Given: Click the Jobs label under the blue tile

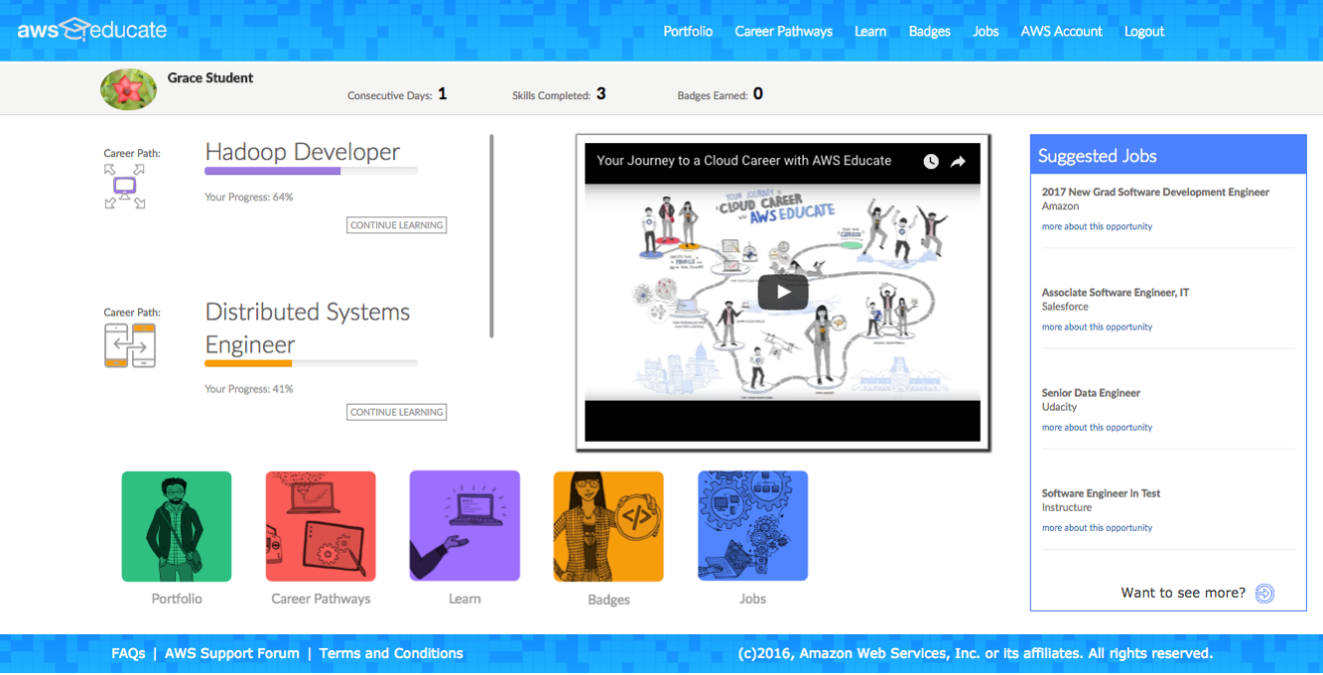Looking at the screenshot, I should pos(752,599).
